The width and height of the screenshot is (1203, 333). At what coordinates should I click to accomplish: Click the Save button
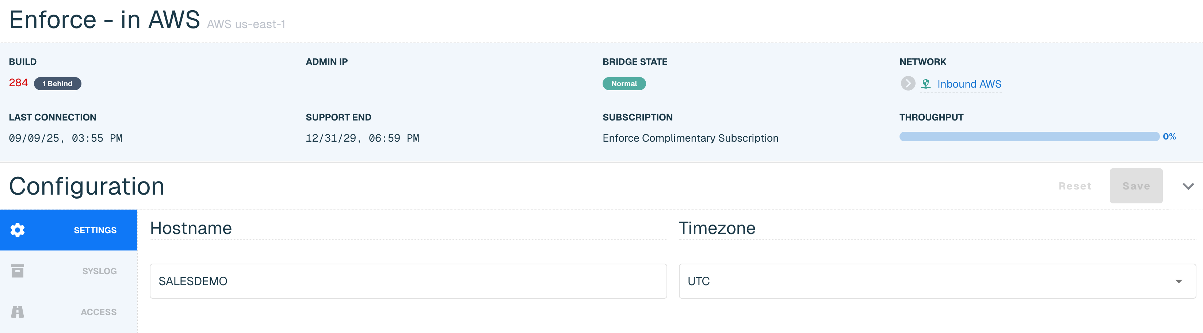pos(1136,186)
